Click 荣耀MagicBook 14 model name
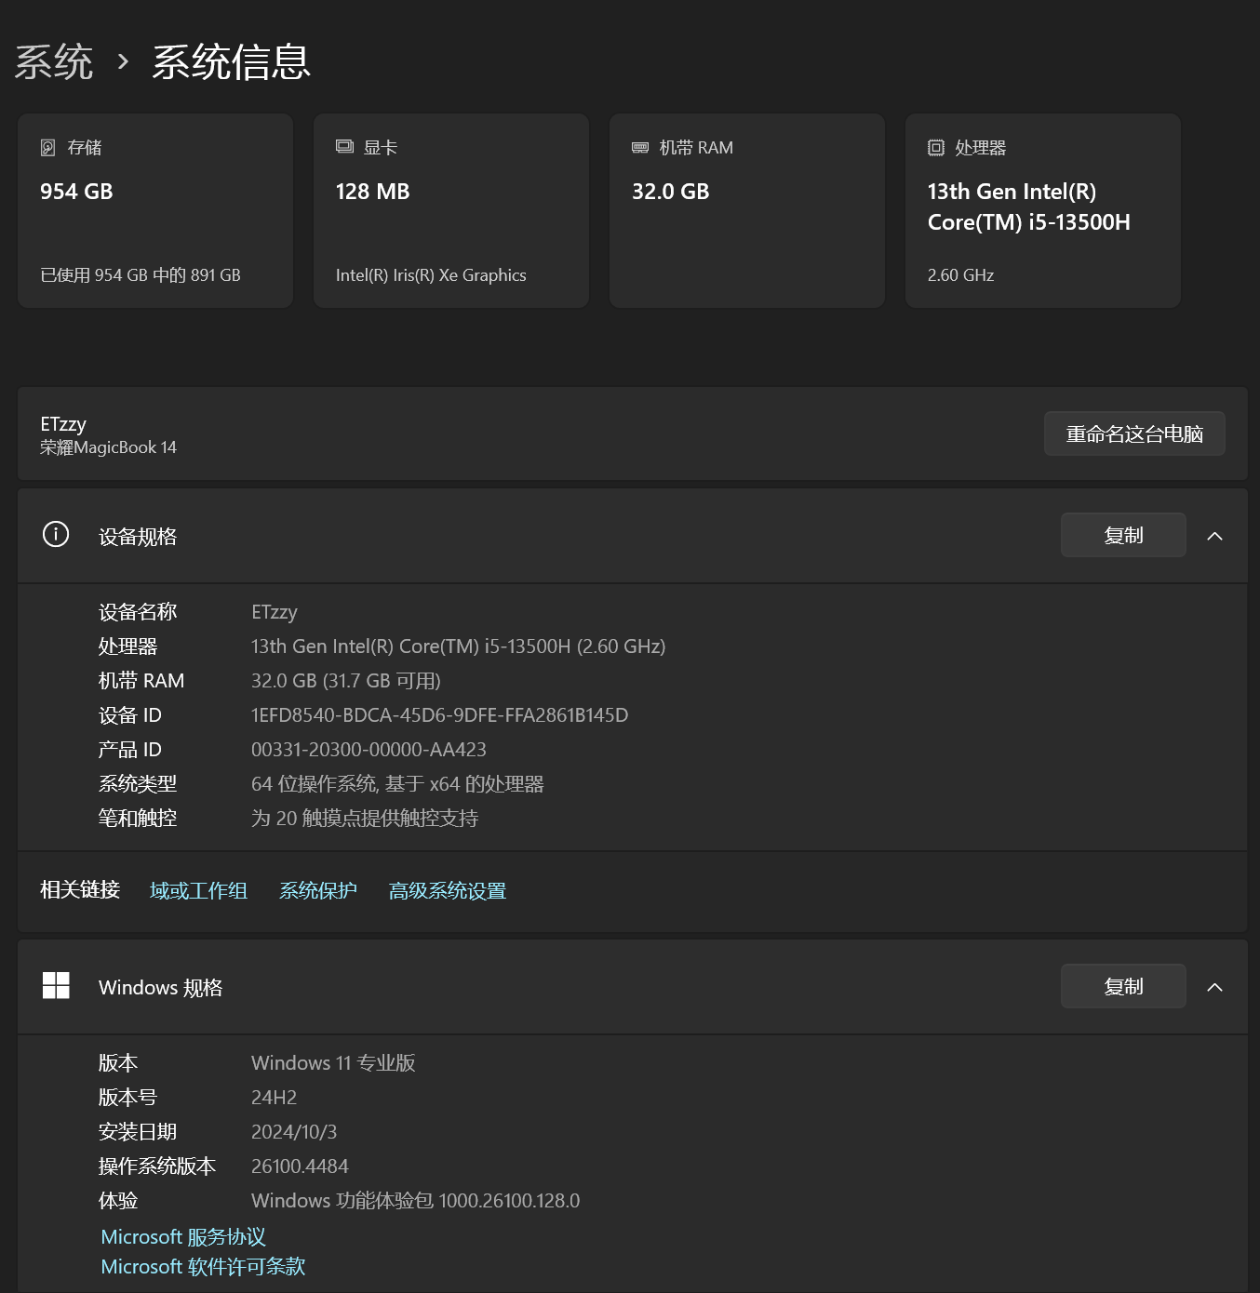The height and width of the screenshot is (1293, 1260). coord(108,447)
